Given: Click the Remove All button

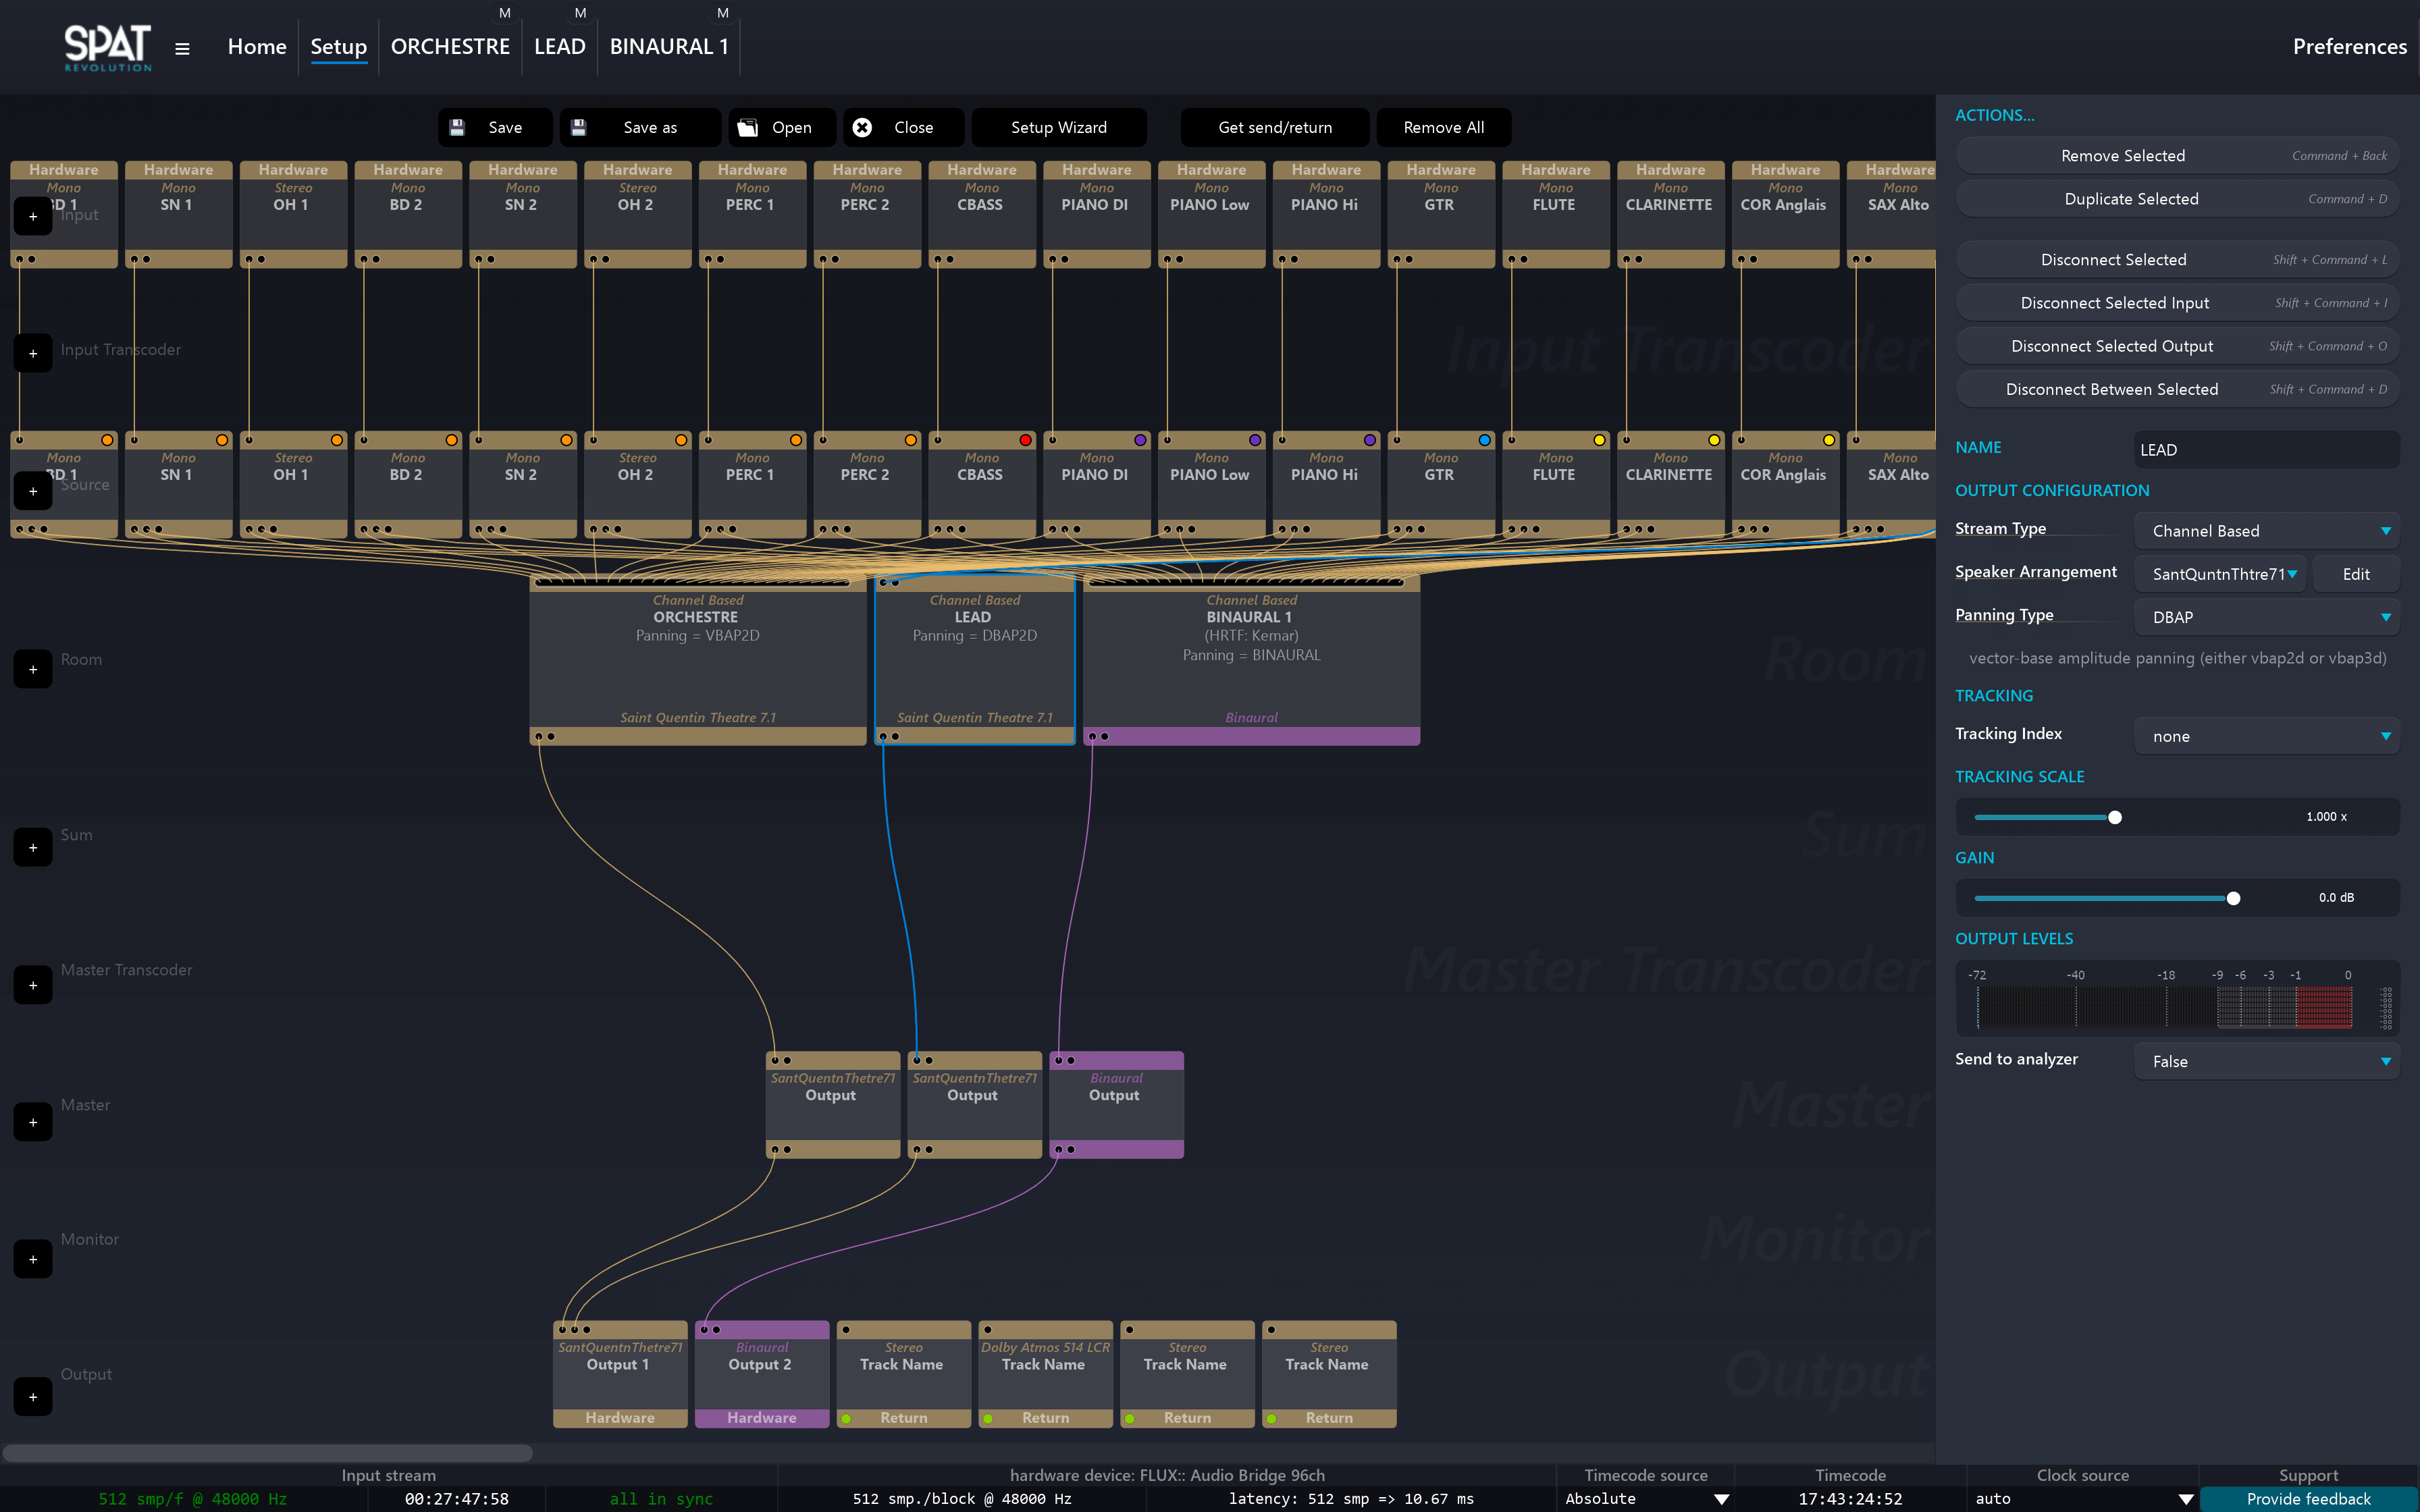Looking at the screenshot, I should (x=1443, y=127).
